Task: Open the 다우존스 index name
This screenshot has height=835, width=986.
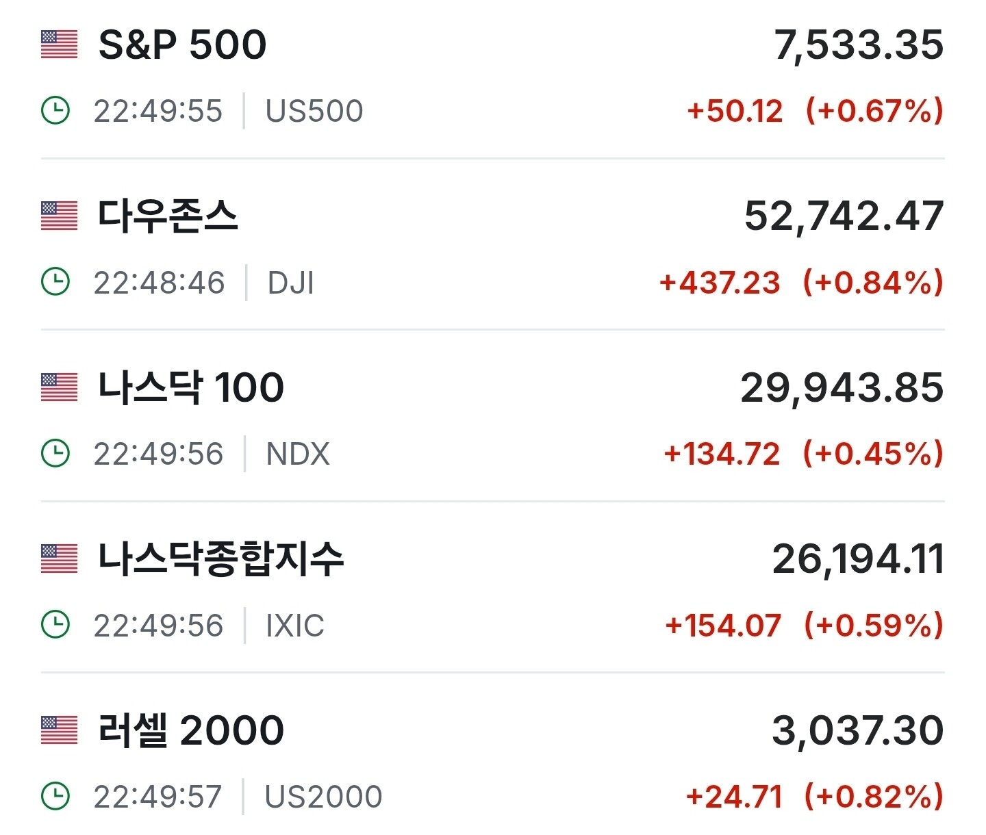Action: click(x=168, y=216)
